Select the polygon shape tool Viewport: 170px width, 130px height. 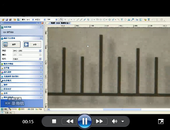(125, 20)
